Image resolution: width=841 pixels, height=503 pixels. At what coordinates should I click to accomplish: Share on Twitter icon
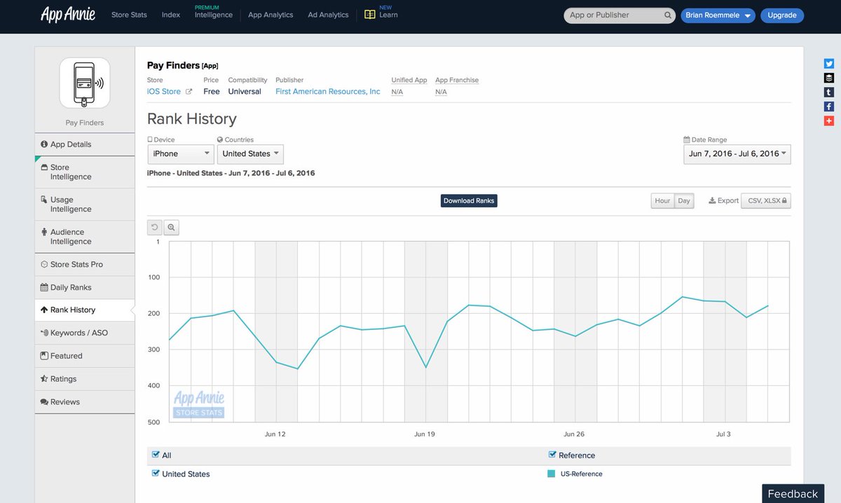click(x=828, y=64)
